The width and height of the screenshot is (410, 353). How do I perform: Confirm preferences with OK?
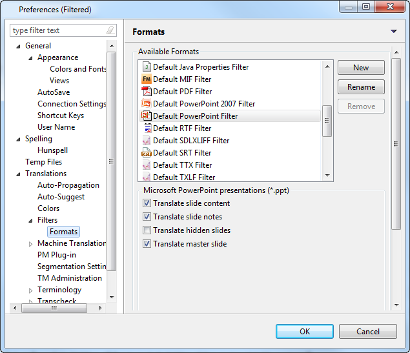coord(305,331)
